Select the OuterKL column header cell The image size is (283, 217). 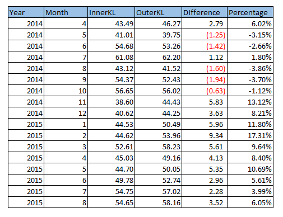(158, 12)
